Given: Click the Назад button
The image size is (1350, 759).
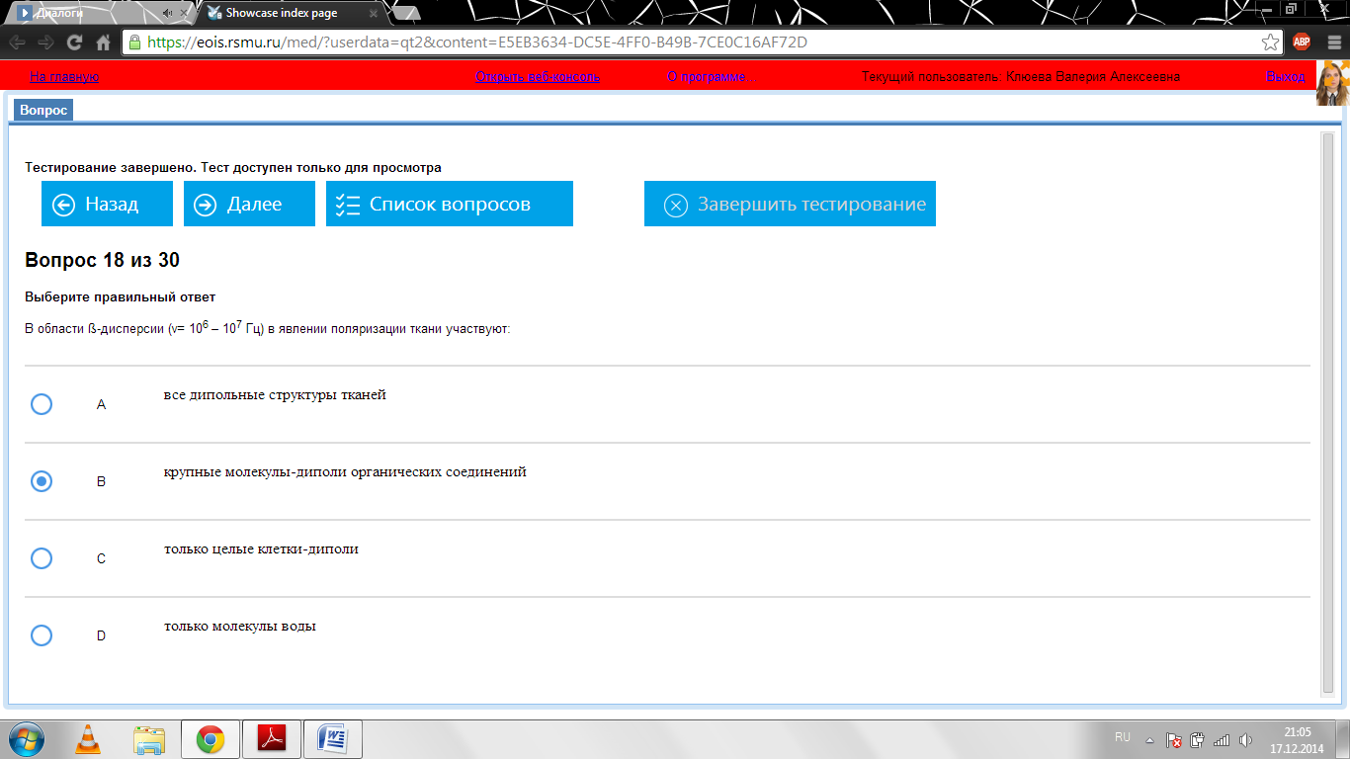Looking at the screenshot, I should click(x=107, y=204).
